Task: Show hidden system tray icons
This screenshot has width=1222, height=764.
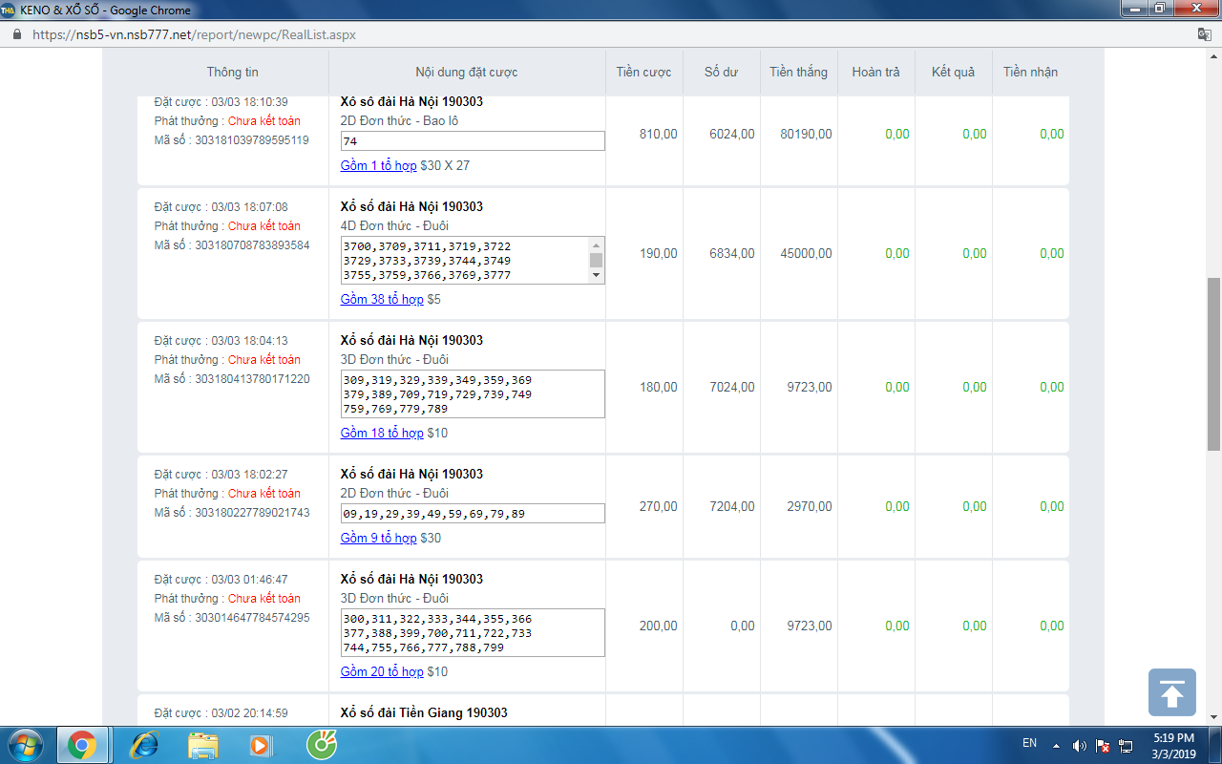Action: coord(1056,745)
